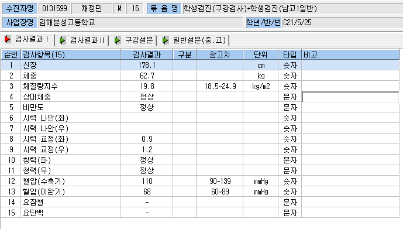Click the 묶음명 field with 학생검진 text
Image resolution: width=403 pixels, height=229 pixels.
pos(292,8)
